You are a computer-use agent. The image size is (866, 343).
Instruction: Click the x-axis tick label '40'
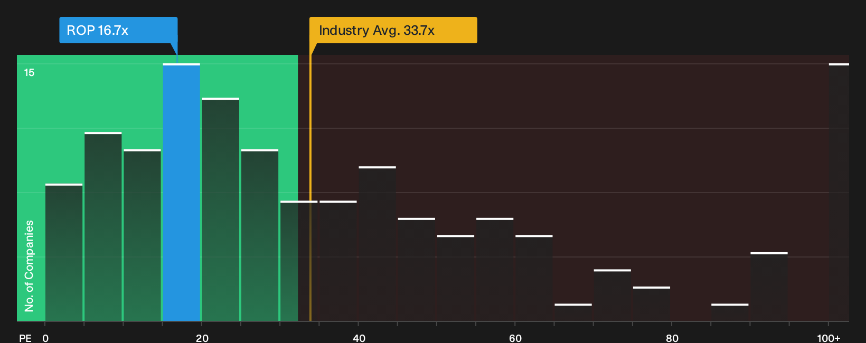(359, 338)
